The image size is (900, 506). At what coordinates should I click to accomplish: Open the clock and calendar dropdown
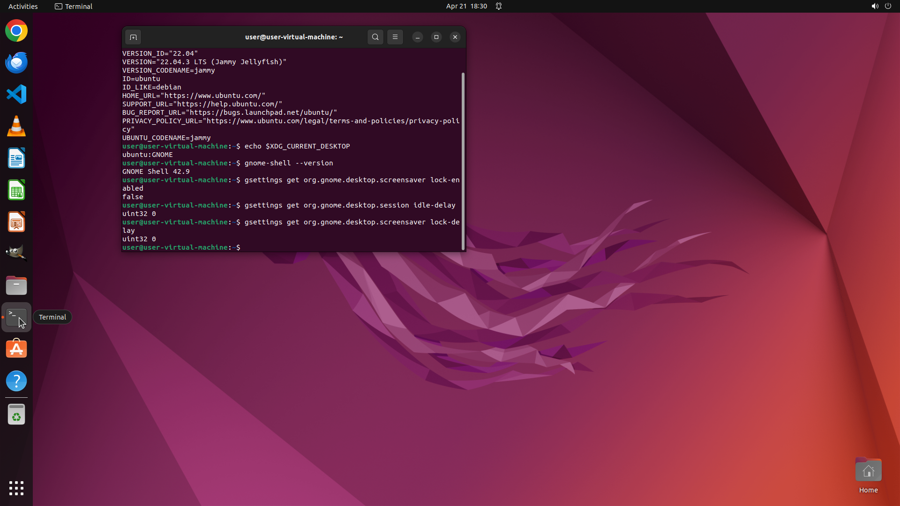pos(466,6)
